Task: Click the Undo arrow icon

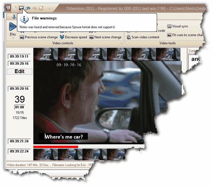Action: click(x=28, y=8)
